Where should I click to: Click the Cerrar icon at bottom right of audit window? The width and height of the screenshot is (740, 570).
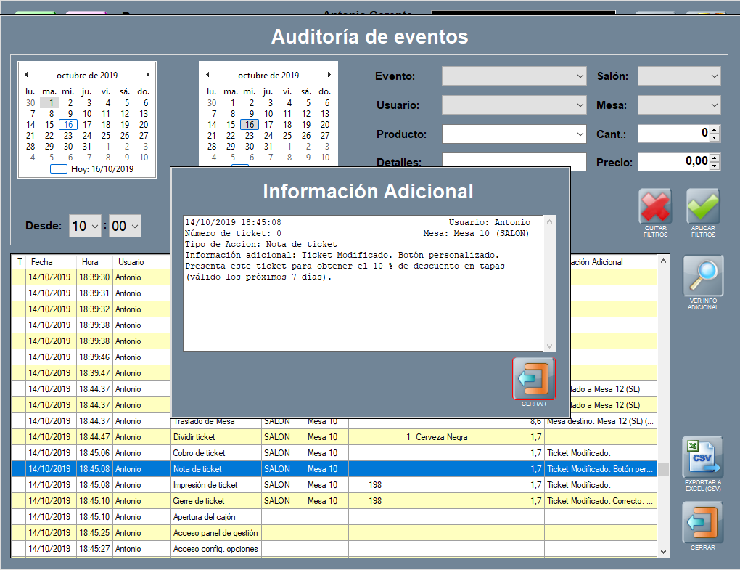(703, 523)
